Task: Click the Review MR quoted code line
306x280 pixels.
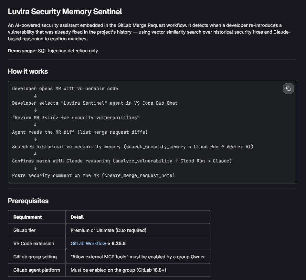Action: (x=76, y=118)
